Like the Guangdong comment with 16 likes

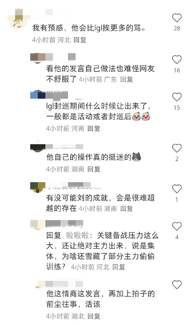[177, 60]
